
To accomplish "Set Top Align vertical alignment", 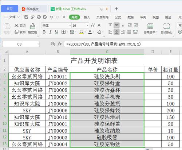I will [110, 25].
